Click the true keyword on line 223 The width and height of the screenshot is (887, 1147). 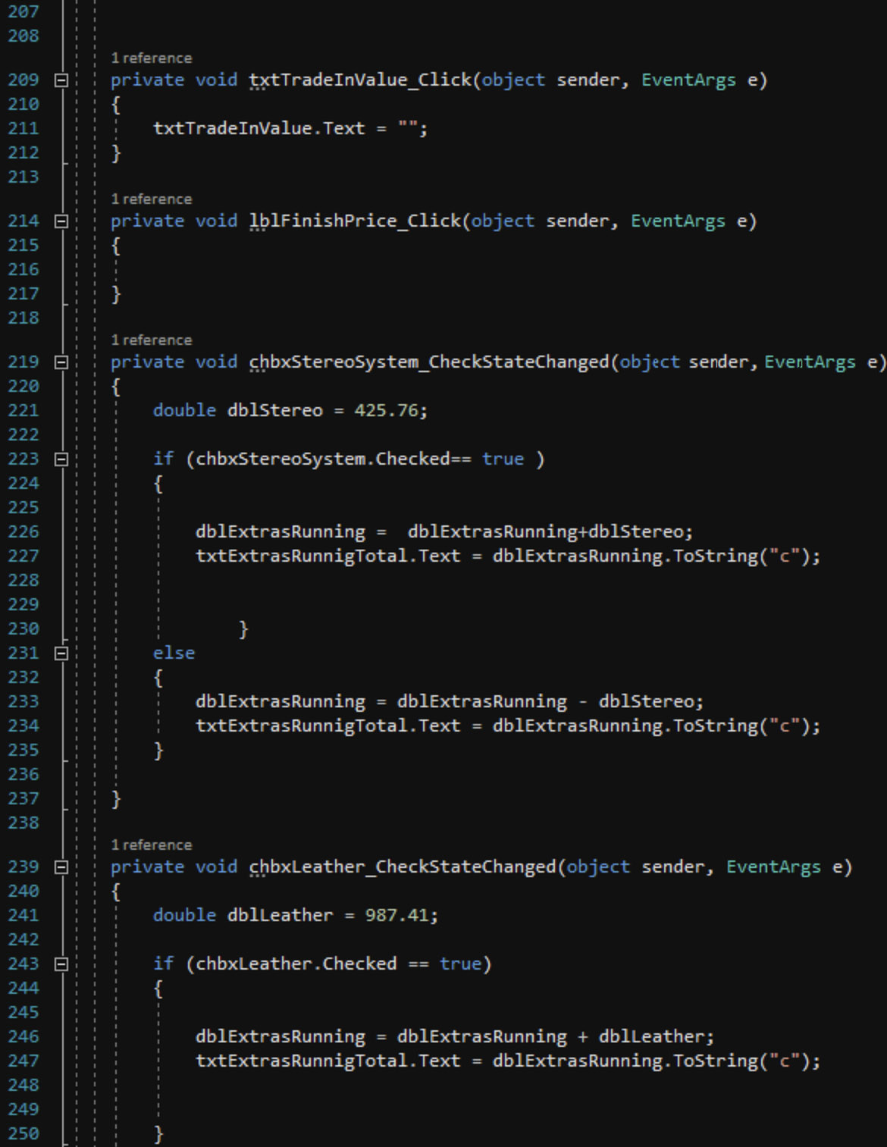502,459
